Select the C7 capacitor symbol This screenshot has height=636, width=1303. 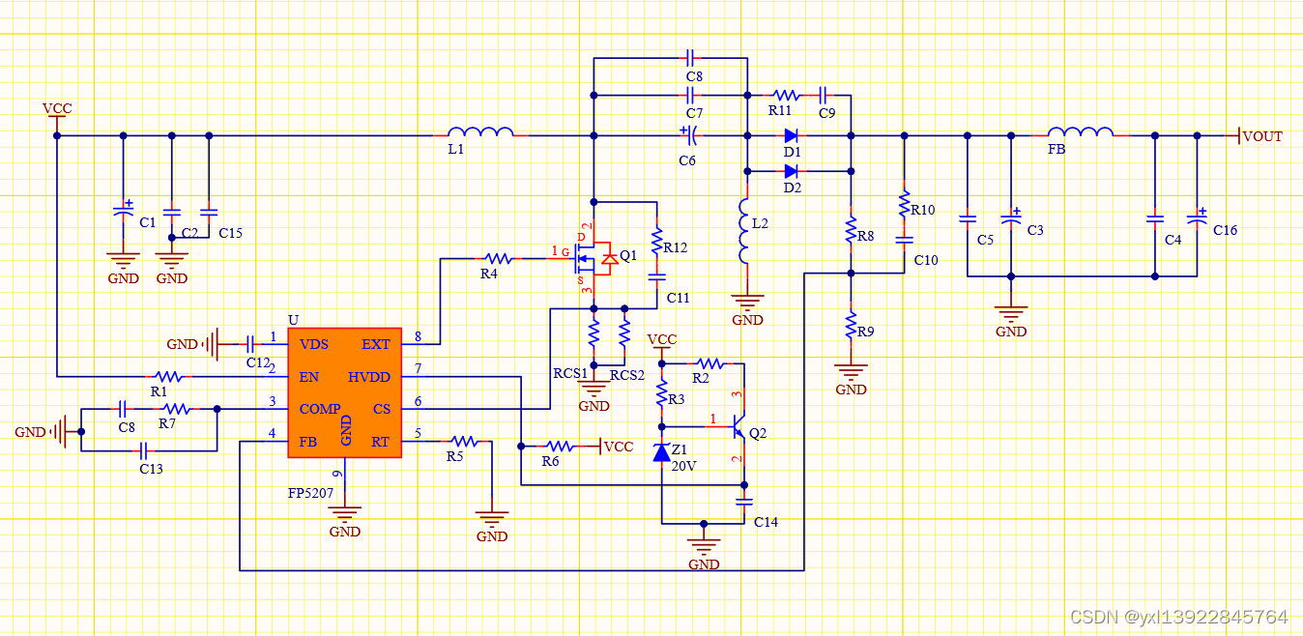pyautogui.click(x=691, y=96)
